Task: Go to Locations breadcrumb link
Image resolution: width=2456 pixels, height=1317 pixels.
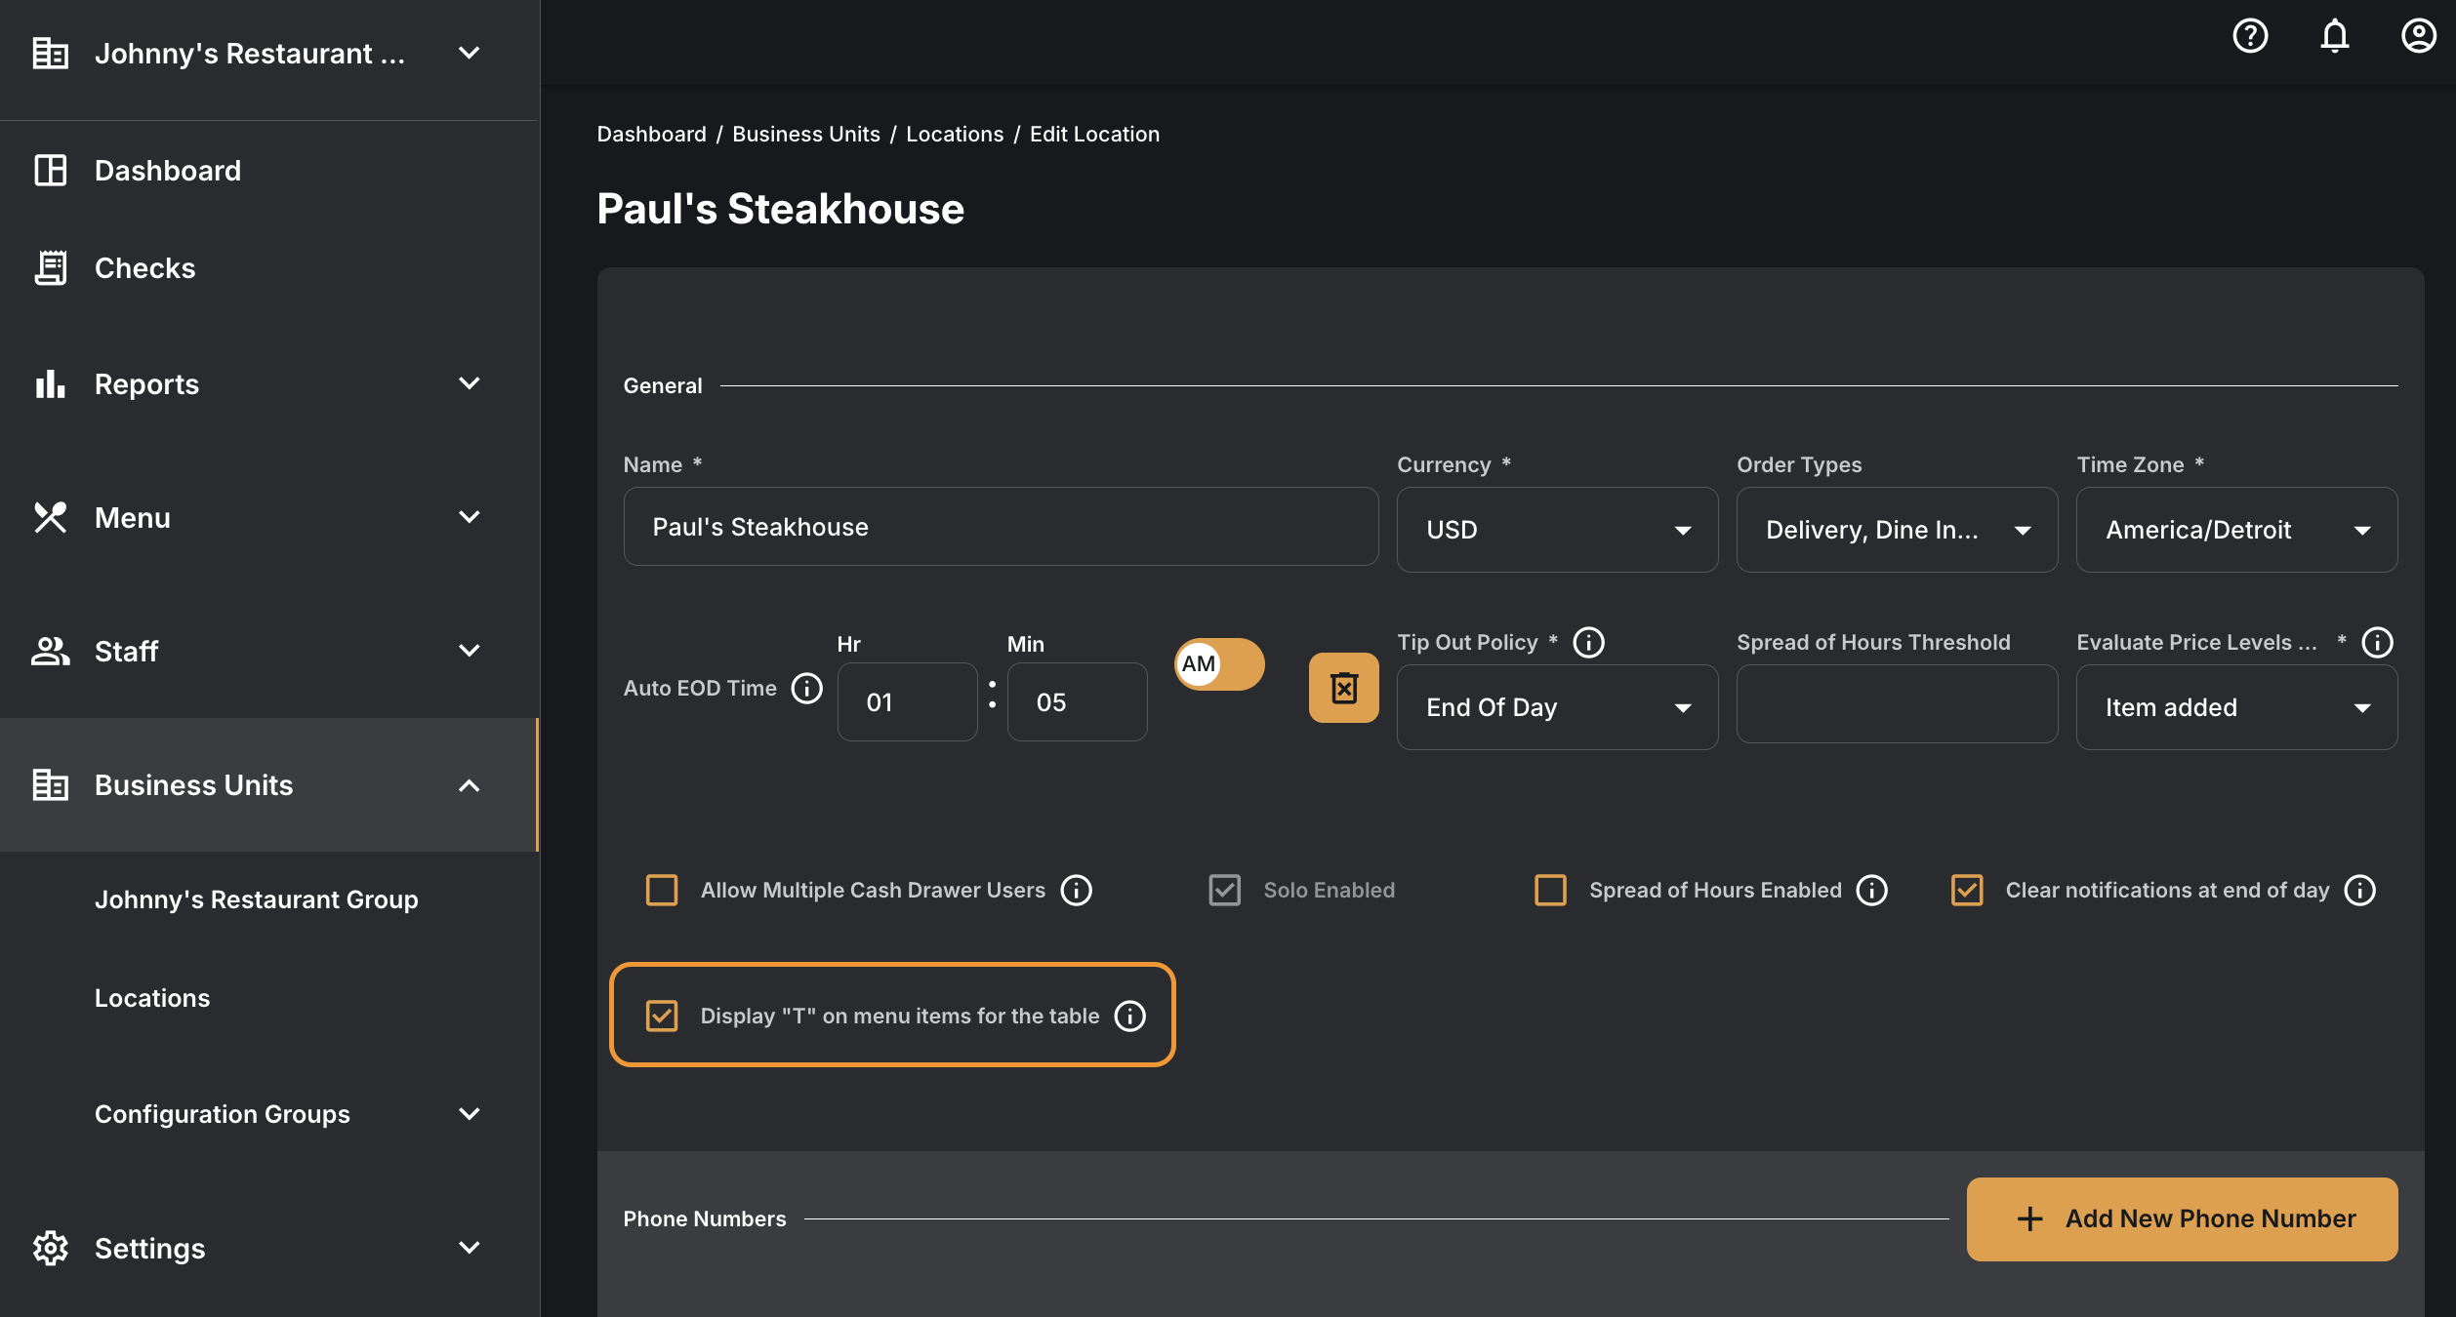Action: coord(954,134)
